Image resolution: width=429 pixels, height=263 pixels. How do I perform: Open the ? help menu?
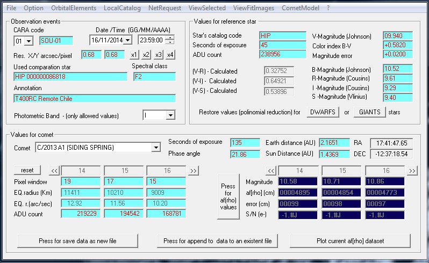pos(328,8)
